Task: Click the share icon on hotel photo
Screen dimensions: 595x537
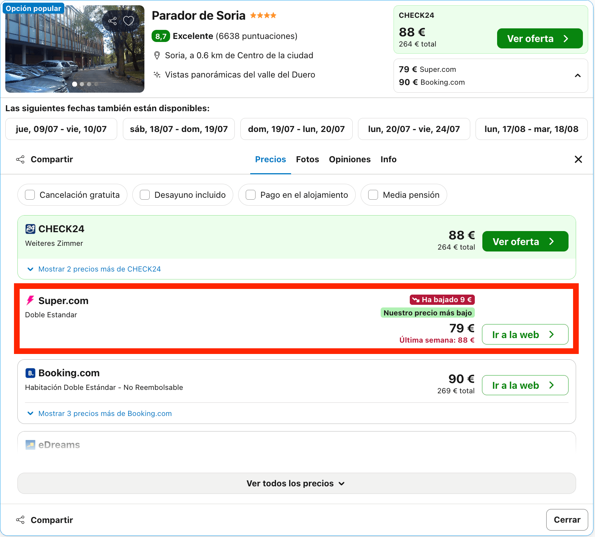Action: 112,21
